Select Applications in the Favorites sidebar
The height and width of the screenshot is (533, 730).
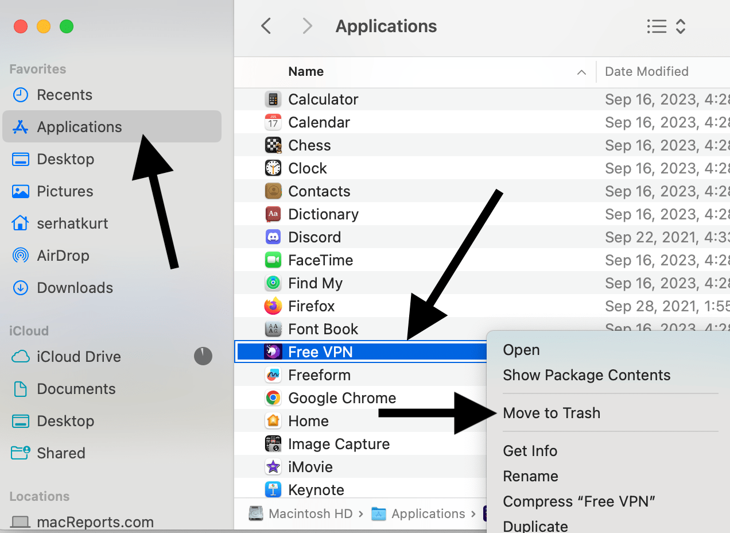[112, 126]
